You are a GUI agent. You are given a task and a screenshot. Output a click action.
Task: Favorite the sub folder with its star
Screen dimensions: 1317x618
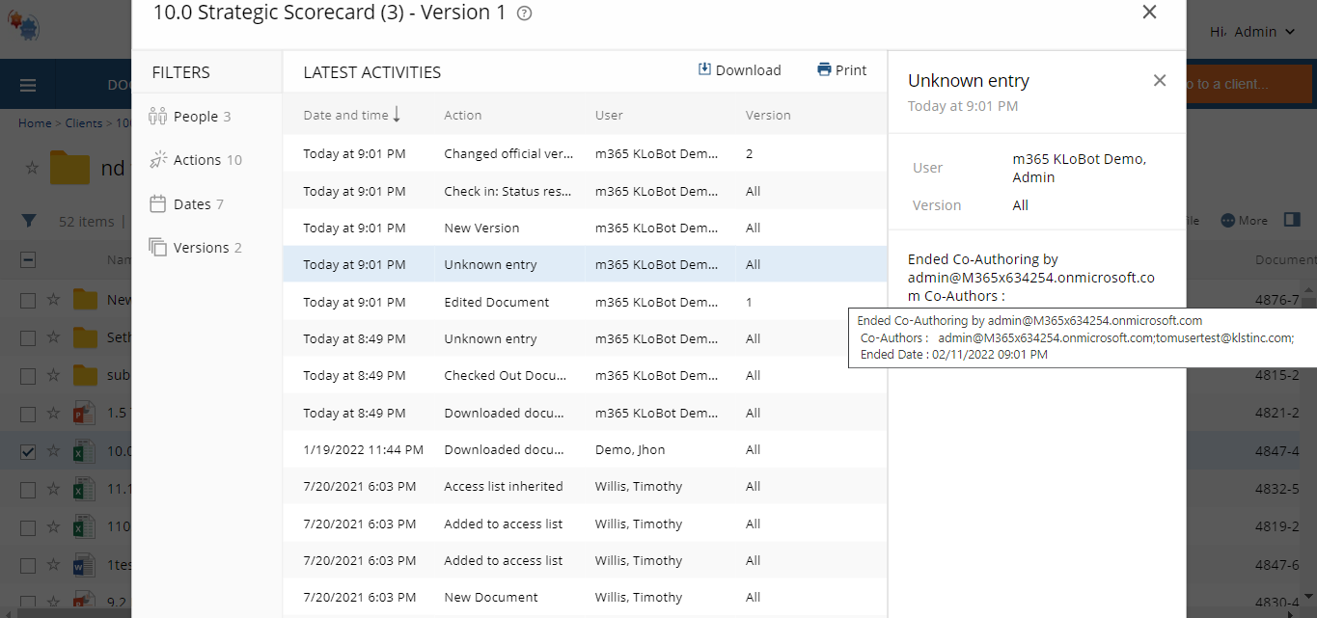point(54,376)
